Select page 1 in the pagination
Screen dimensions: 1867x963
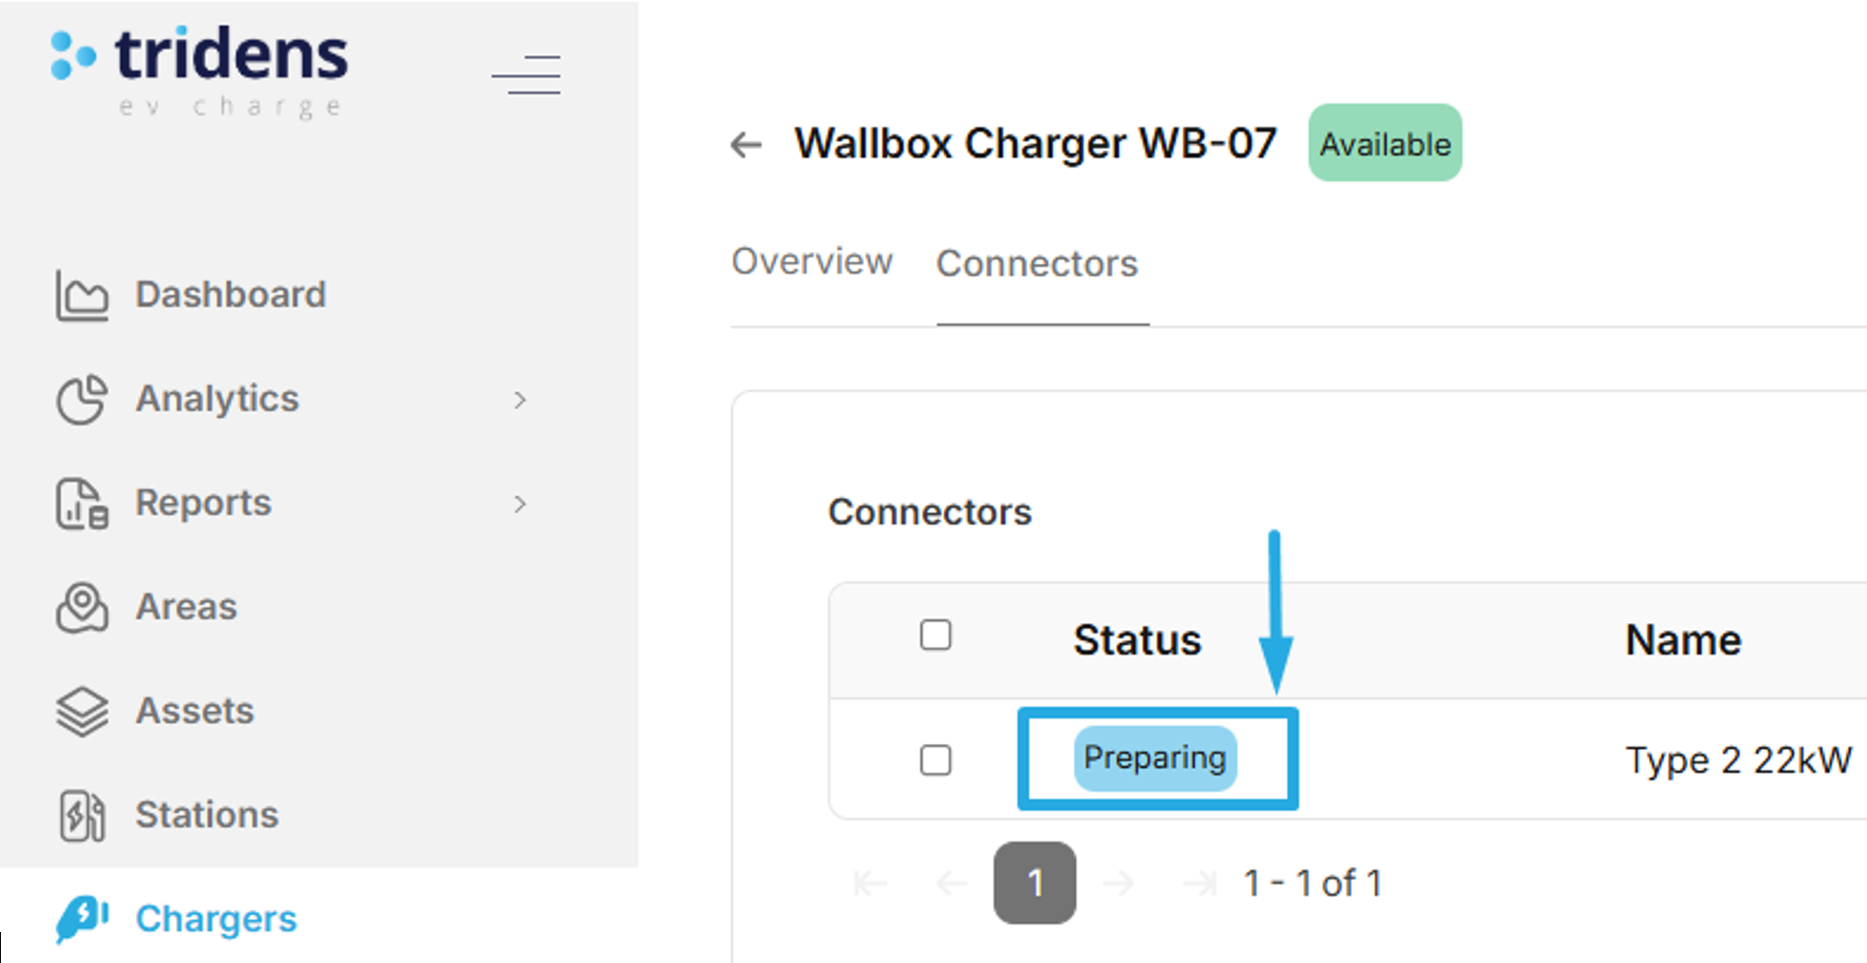point(1035,882)
